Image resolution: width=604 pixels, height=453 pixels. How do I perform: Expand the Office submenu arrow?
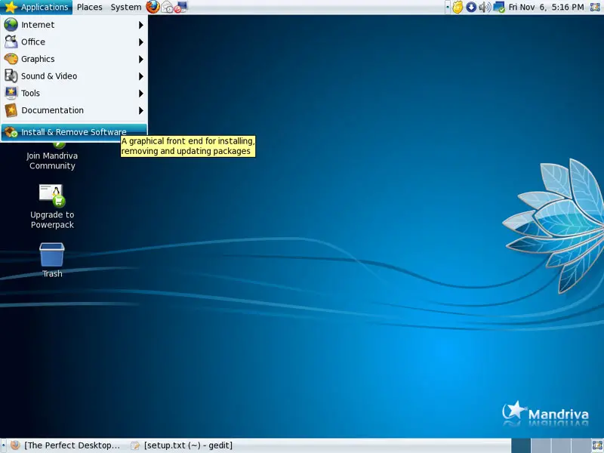141,42
